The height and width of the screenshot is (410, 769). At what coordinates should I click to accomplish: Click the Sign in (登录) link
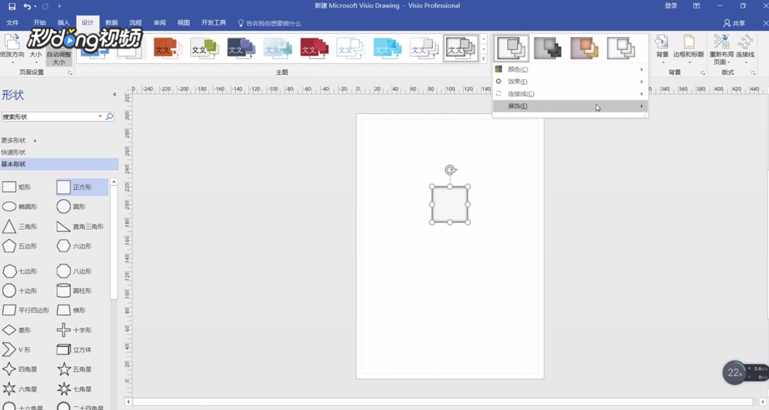671,6
